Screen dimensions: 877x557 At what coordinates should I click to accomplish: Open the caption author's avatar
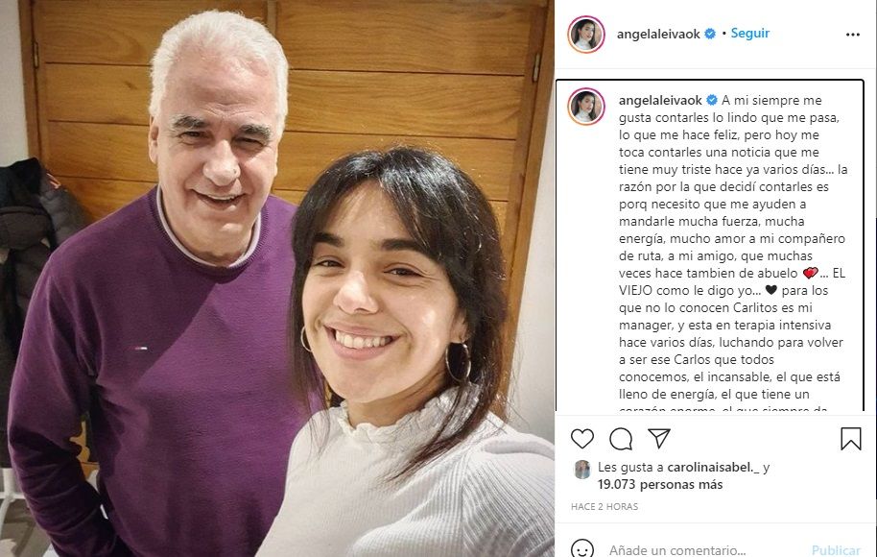point(586,106)
